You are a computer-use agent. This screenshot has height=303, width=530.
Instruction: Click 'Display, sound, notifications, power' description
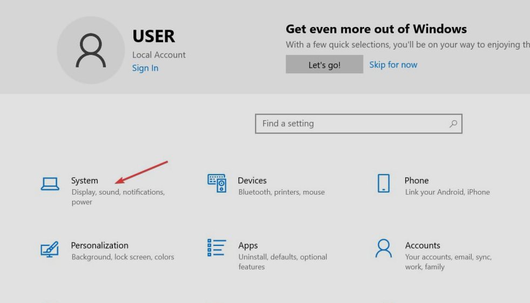point(118,197)
